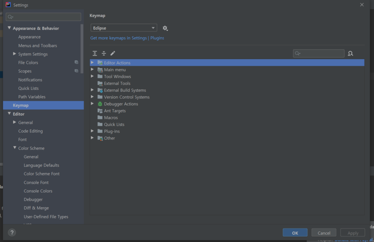Click the settings sidebar scrollbar
The height and width of the screenshot is (242, 374).
(x=82, y=49)
